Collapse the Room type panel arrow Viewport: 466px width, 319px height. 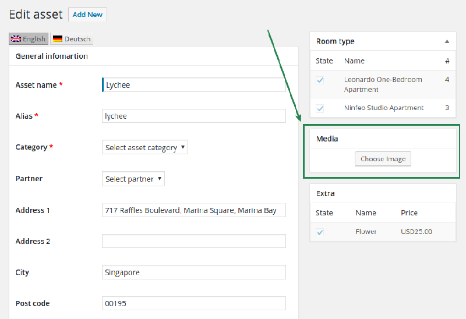(447, 41)
